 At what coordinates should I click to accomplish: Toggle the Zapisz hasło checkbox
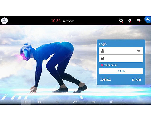click(x=102, y=65)
